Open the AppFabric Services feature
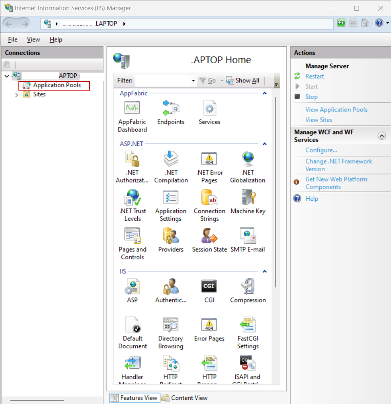Image resolution: width=391 pixels, height=404 pixels. 209,113
